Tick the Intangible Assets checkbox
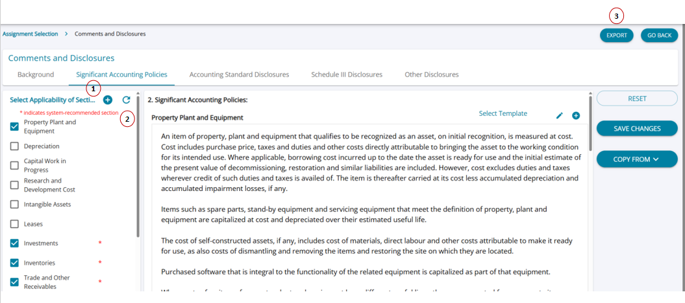The image size is (685, 303). [x=14, y=205]
